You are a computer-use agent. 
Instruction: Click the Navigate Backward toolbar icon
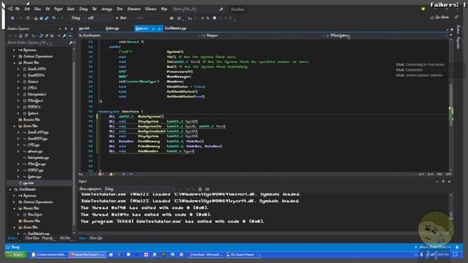click(12, 18)
